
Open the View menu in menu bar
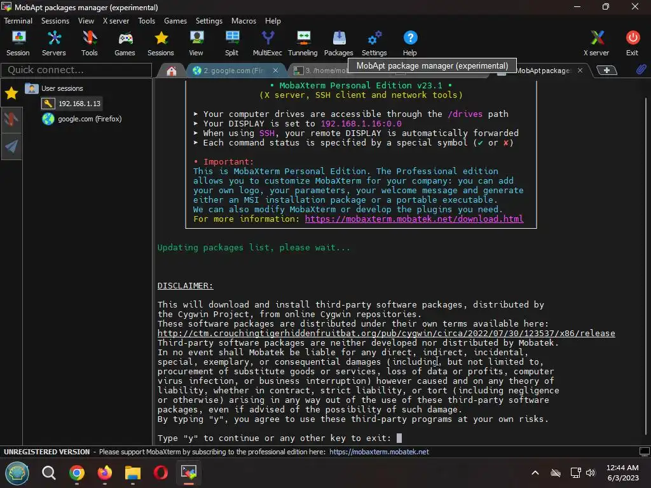pos(86,21)
